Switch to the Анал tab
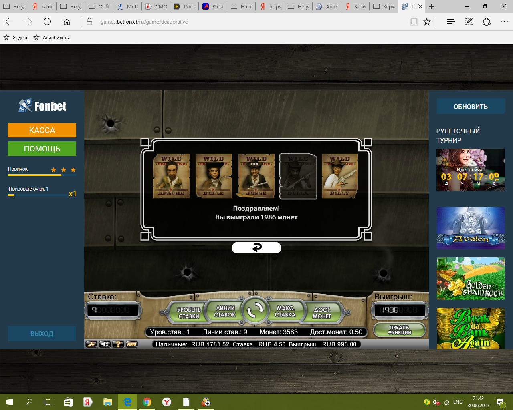Screen dimensions: 513x410 point(327,6)
